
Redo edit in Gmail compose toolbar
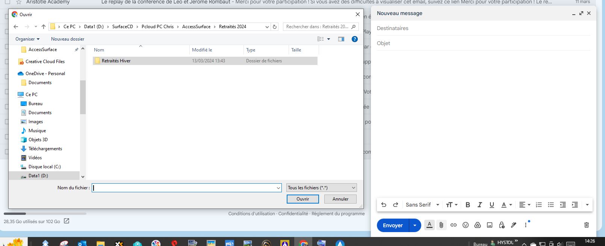click(395, 205)
